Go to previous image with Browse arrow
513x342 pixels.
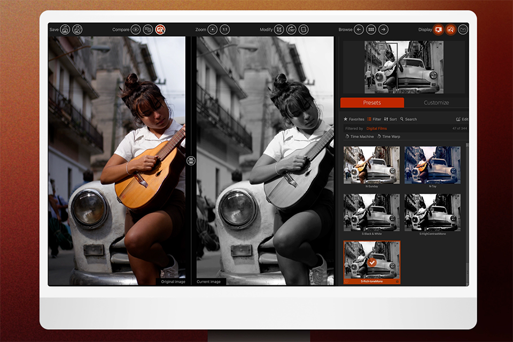click(359, 29)
